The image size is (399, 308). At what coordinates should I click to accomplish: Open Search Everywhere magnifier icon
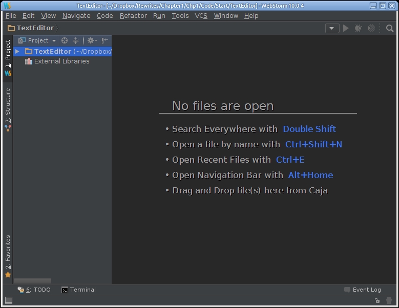pos(390,28)
